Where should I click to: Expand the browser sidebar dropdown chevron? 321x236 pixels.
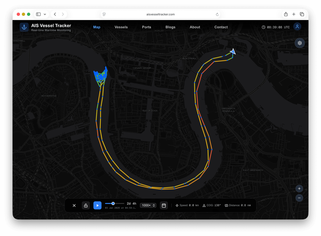(x=45, y=14)
